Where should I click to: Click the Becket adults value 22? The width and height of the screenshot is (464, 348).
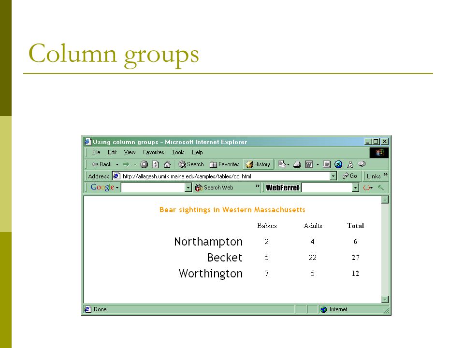[x=313, y=258]
